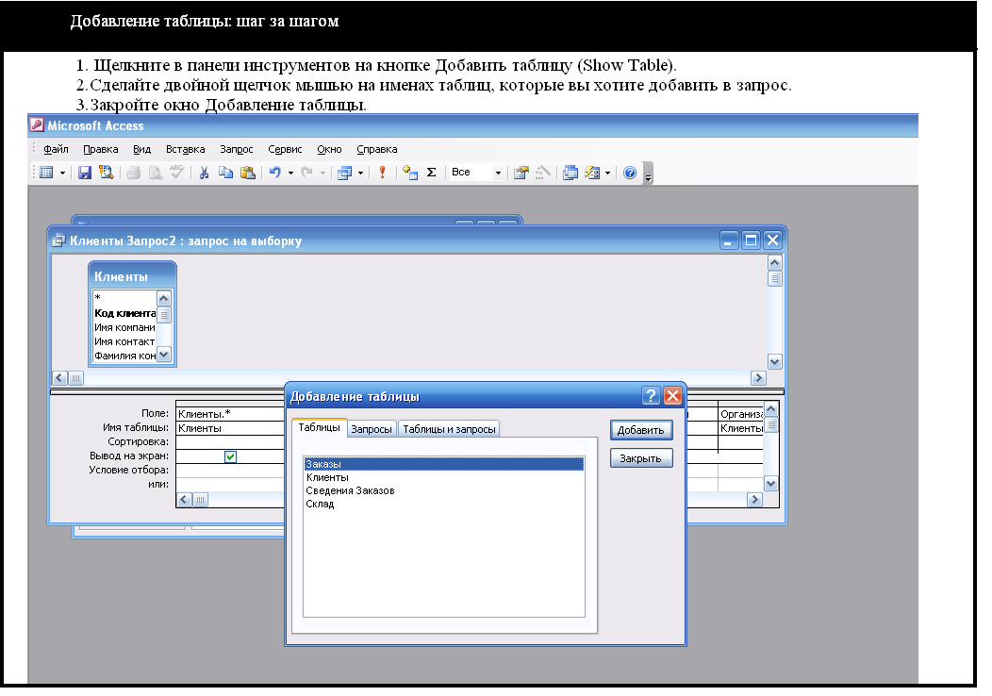Maximize the Клиенты Запрос2 query window

751,240
